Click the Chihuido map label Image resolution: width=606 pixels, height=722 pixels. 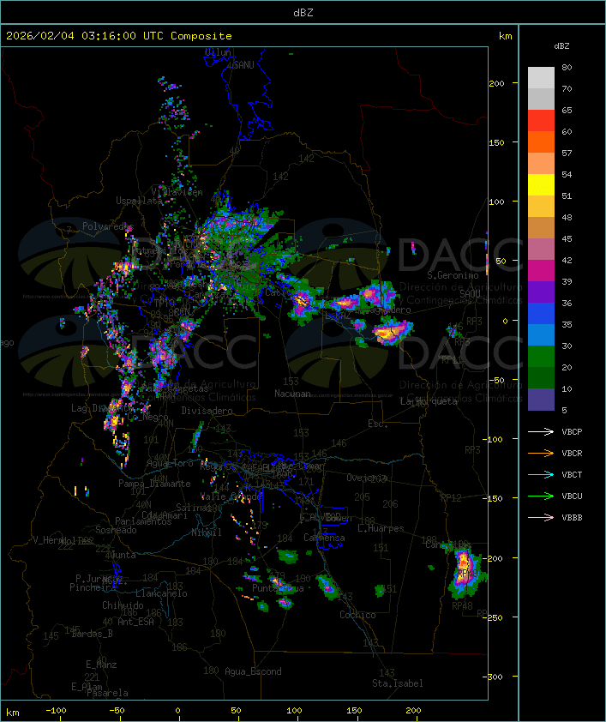[x=123, y=605]
